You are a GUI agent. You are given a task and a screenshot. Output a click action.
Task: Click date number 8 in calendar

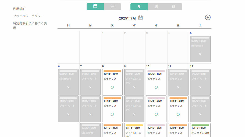[x=103, y=66]
